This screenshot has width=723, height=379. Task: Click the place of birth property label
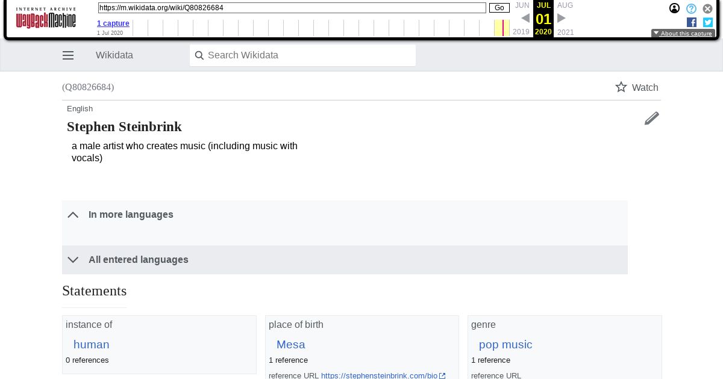[296, 325]
